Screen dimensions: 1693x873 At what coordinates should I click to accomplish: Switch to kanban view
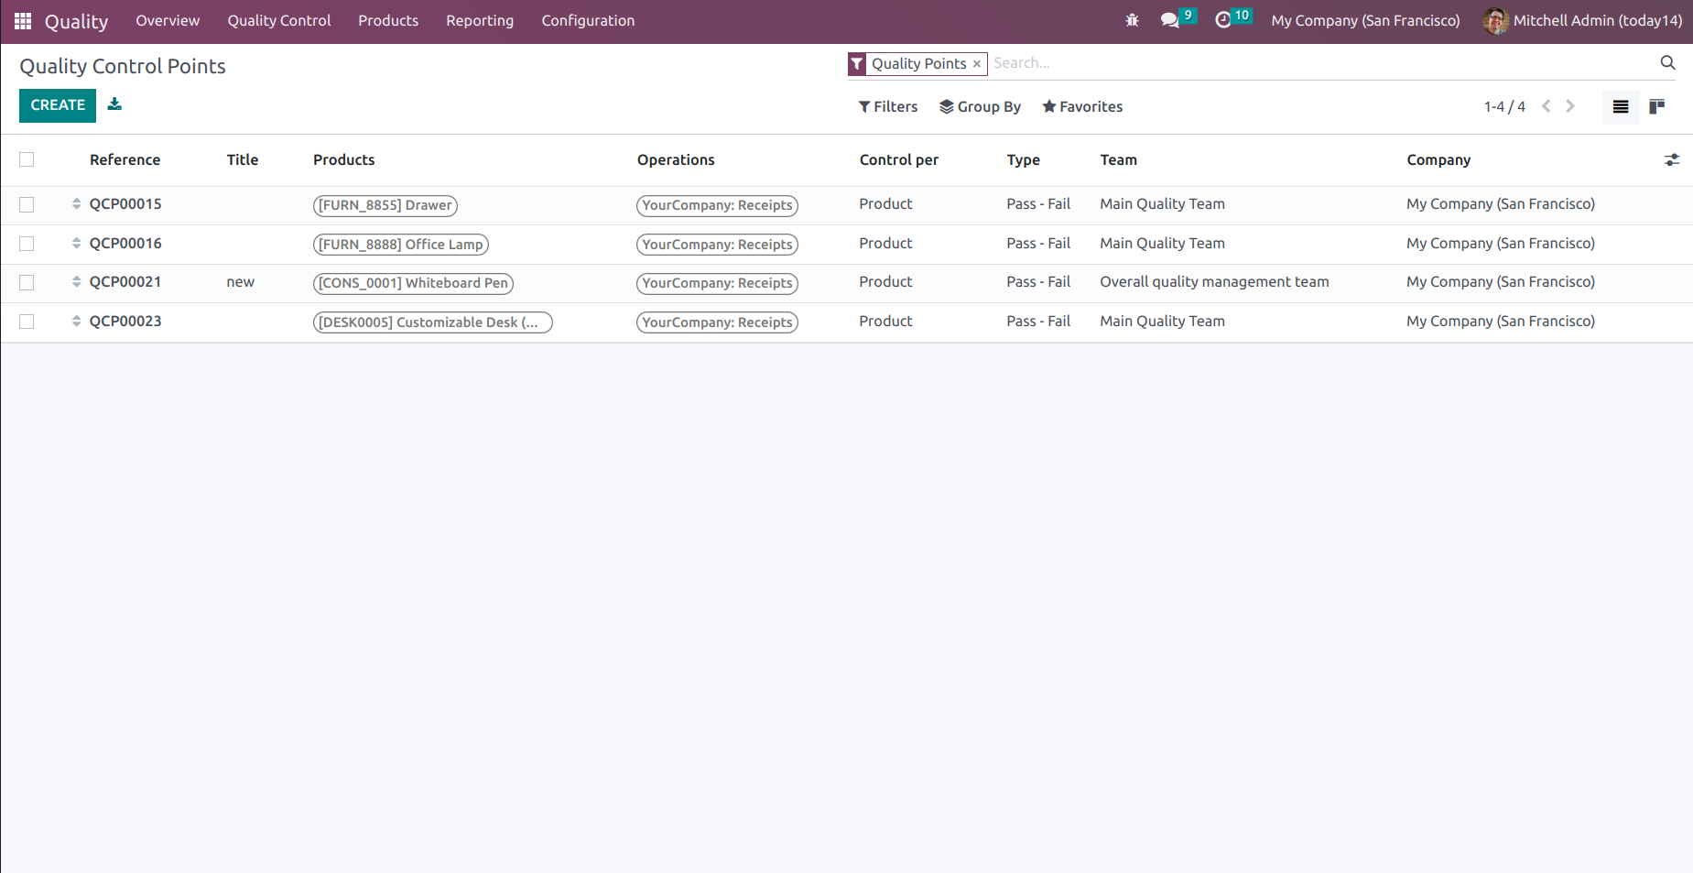click(1656, 106)
